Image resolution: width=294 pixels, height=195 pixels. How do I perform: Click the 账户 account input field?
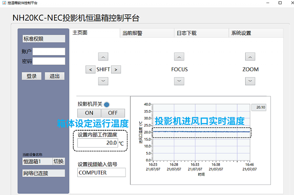tap(49, 52)
